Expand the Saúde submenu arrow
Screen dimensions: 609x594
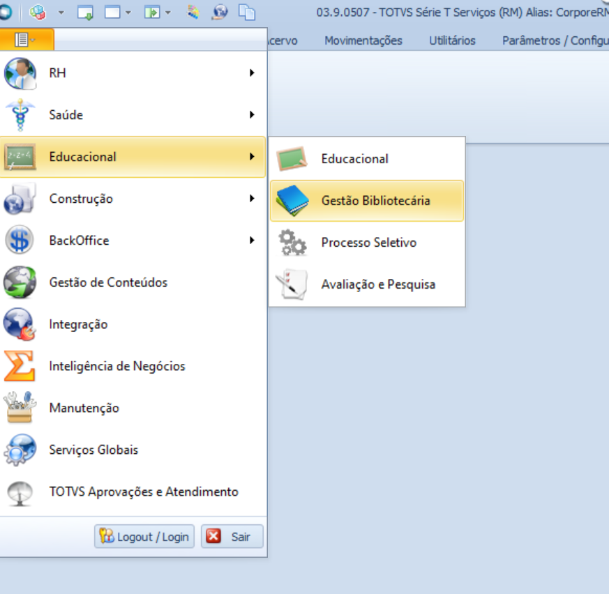tap(252, 114)
